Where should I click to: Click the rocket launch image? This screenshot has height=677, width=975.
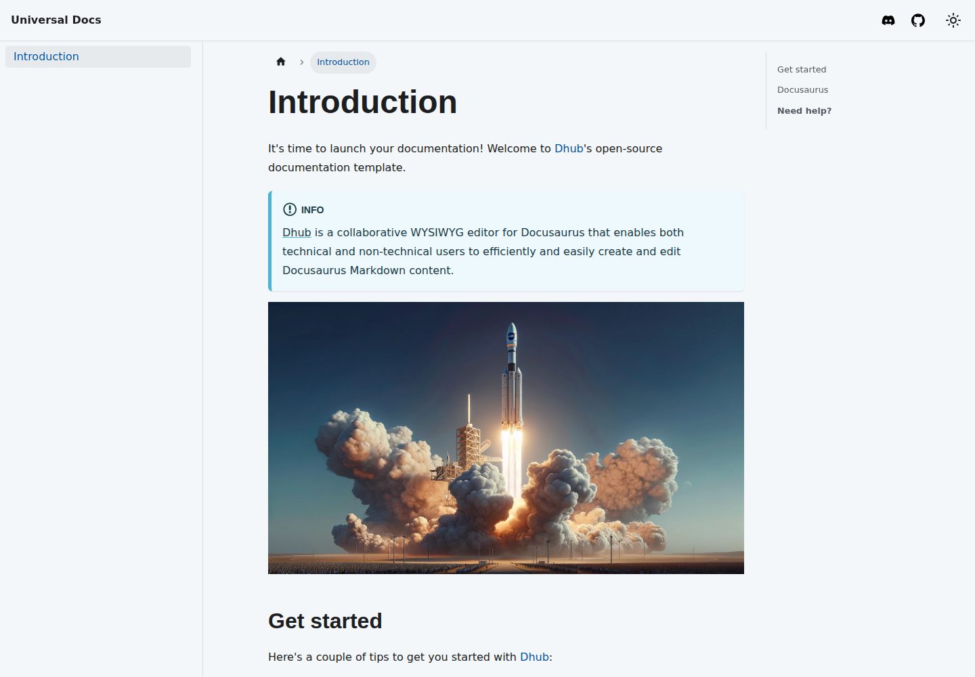[506, 438]
